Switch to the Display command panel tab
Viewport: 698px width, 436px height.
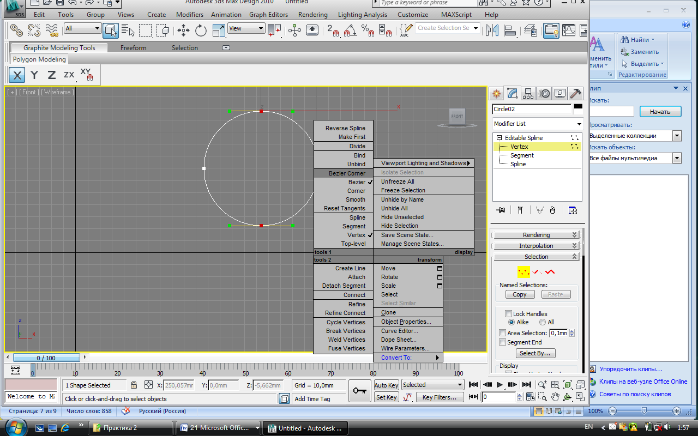tap(560, 93)
